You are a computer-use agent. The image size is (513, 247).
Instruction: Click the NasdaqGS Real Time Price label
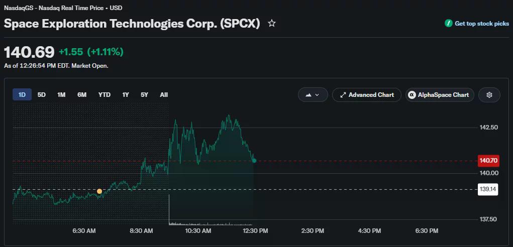(x=63, y=8)
